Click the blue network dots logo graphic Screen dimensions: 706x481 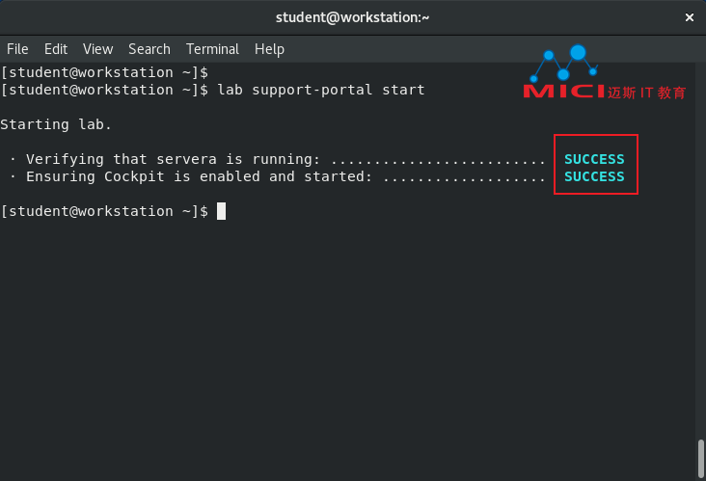564,63
